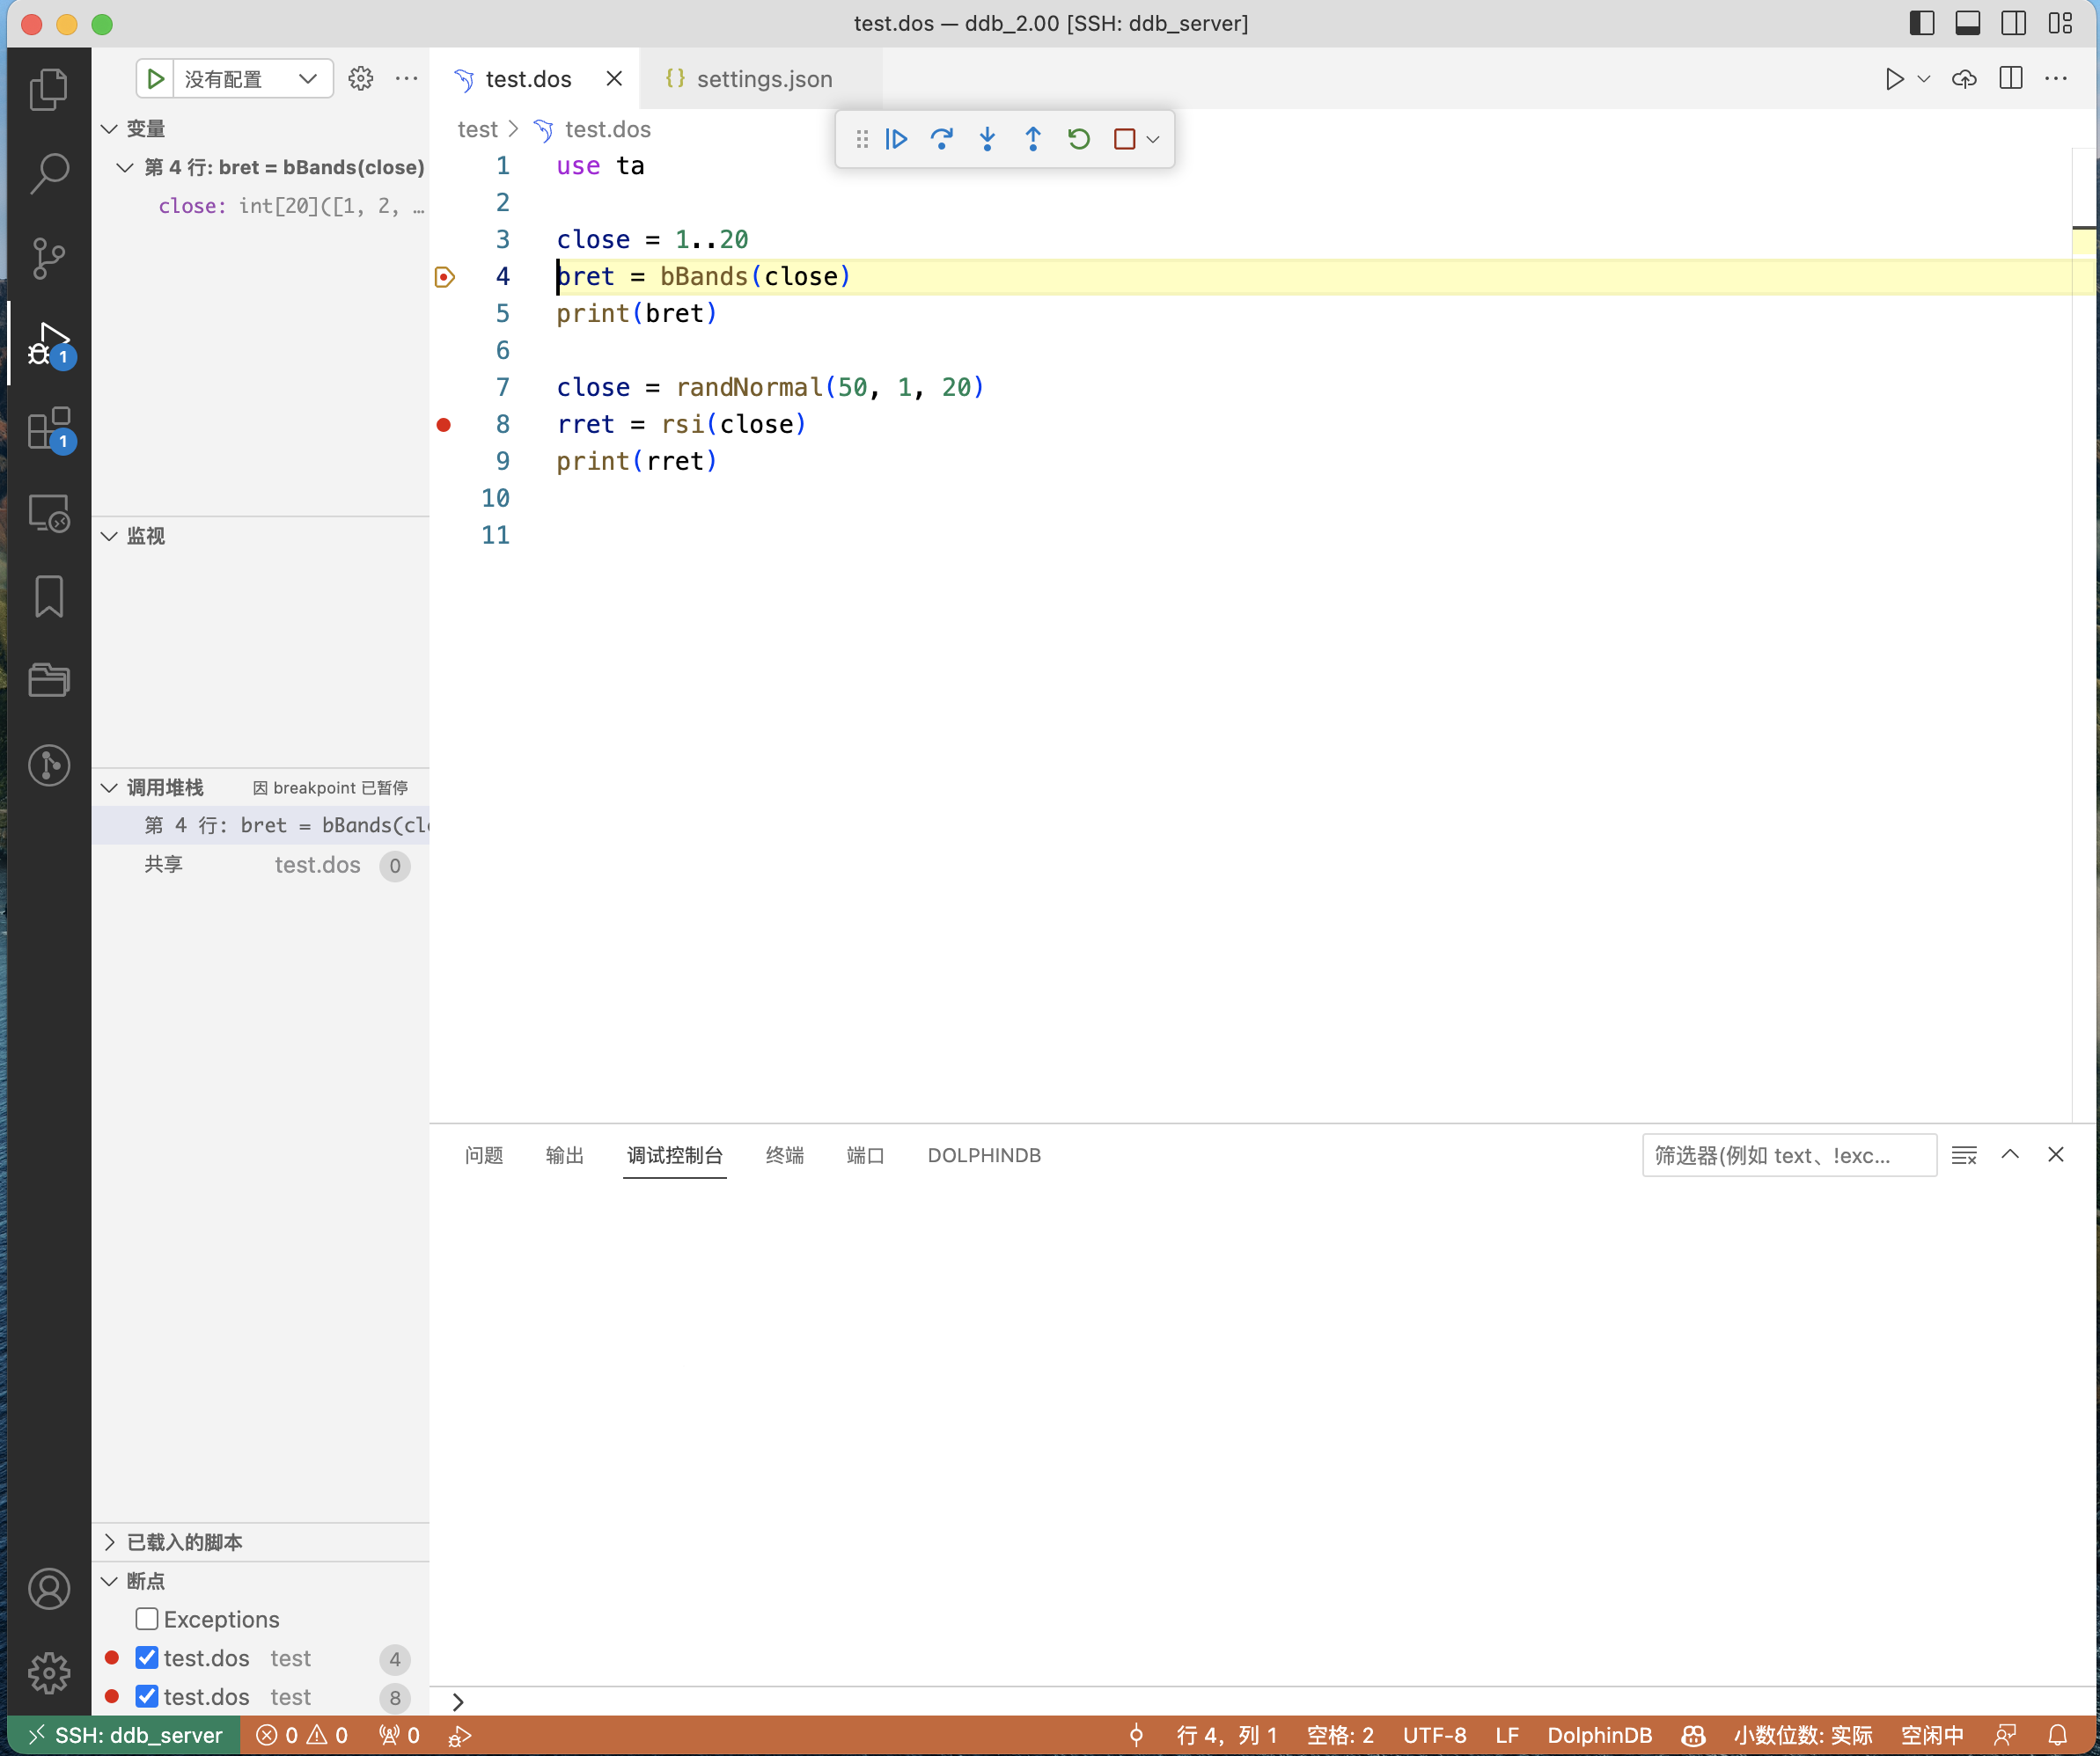The height and width of the screenshot is (1756, 2100).
Task: Open the 没有配置 launch configuration dropdown
Action: (251, 79)
